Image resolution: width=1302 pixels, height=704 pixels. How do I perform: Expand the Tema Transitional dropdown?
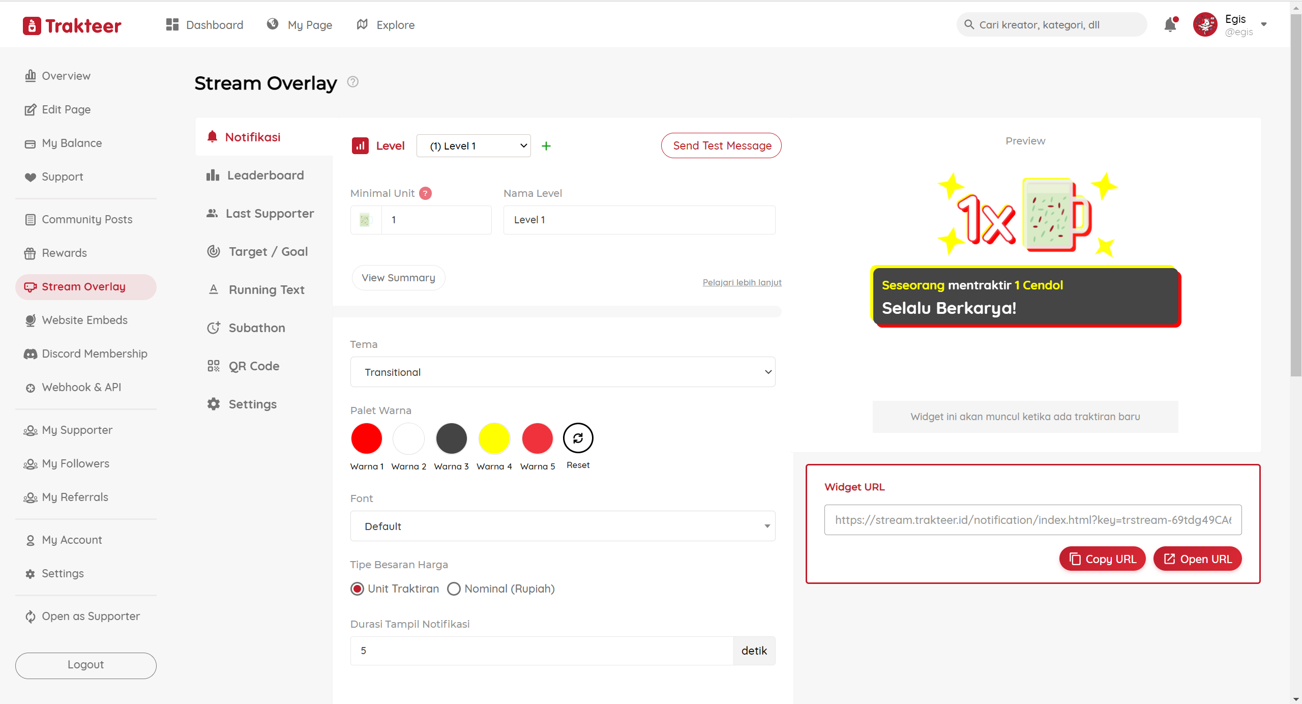click(563, 372)
